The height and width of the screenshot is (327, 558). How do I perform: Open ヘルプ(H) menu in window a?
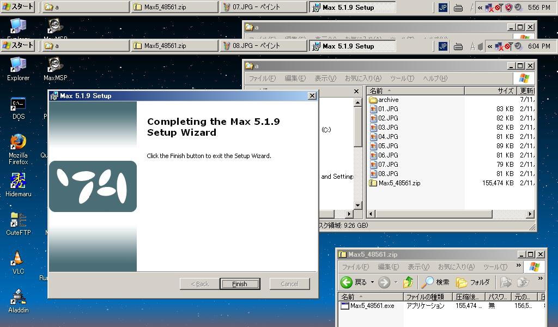pyautogui.click(x=435, y=78)
